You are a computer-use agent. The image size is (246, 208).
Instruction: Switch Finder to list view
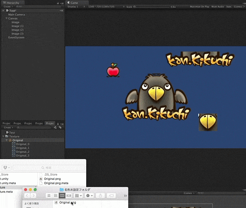(55, 195)
